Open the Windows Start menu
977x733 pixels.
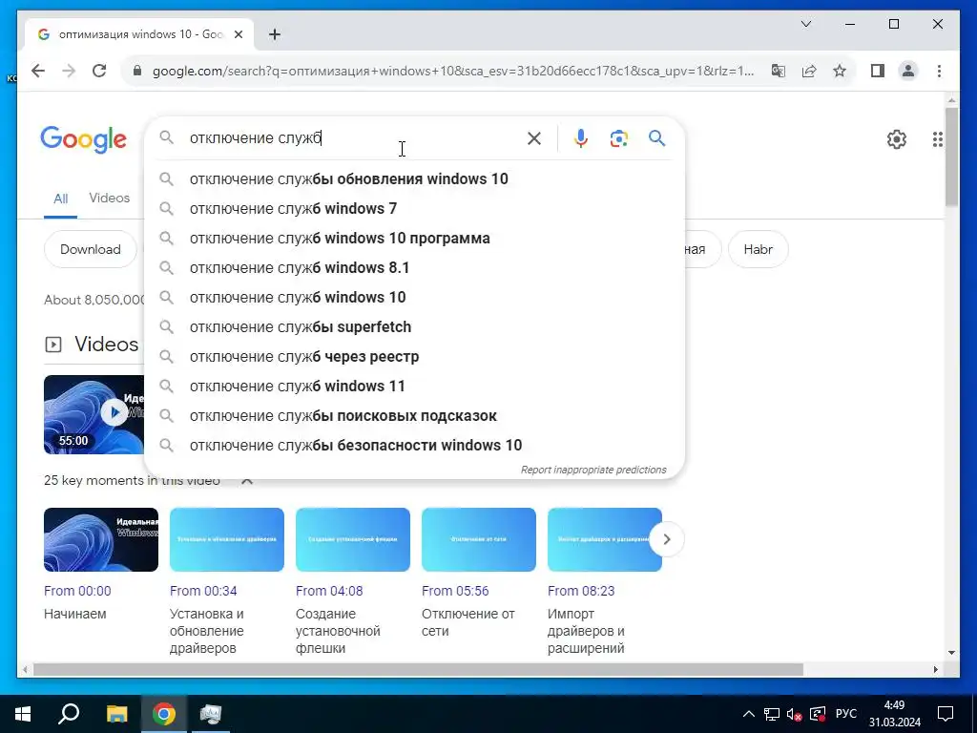(23, 714)
